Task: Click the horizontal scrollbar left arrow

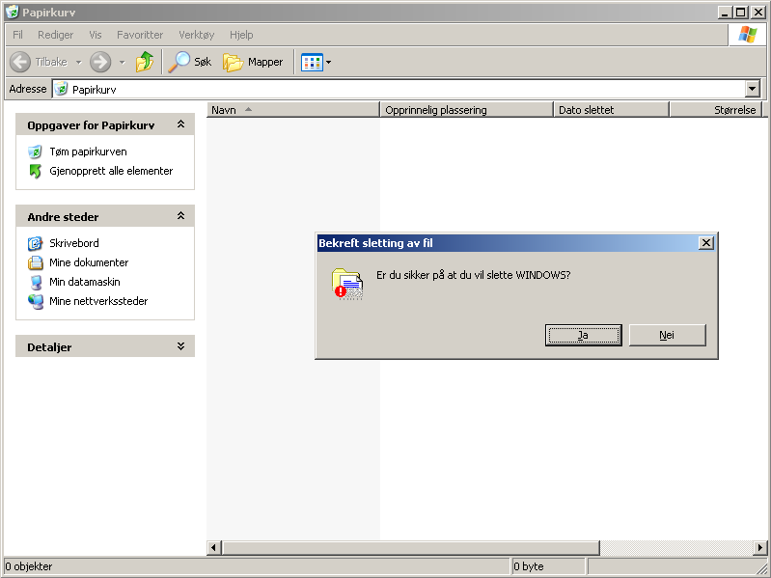Action: pos(214,547)
